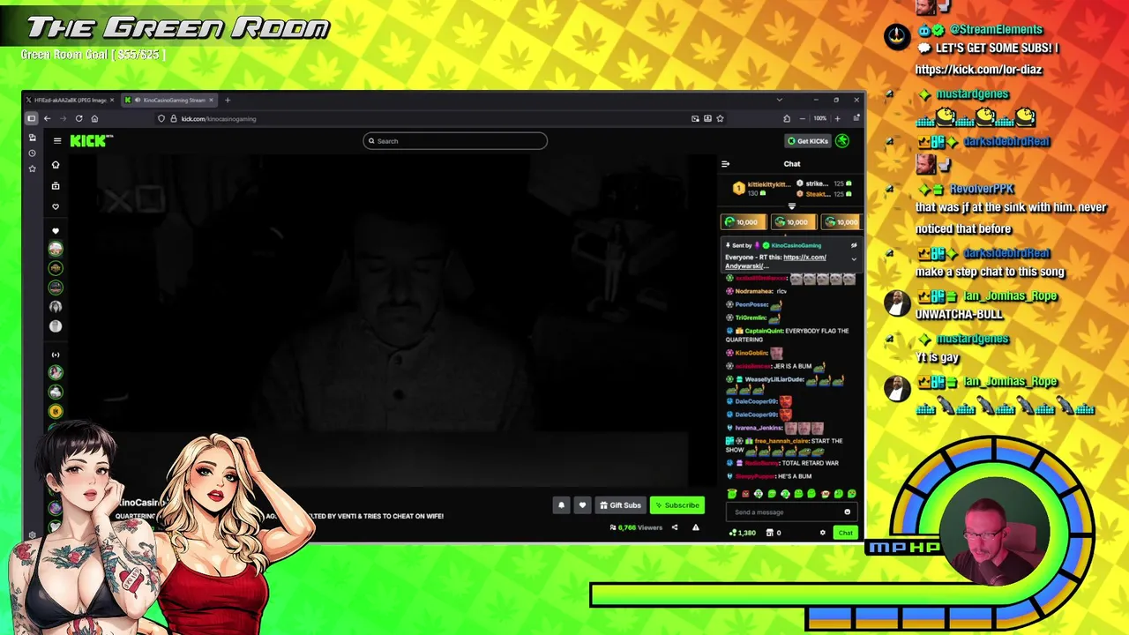Viewport: 1129px width, 635px height.
Task: Click the KinoGoblin username in chat
Action: click(751, 353)
